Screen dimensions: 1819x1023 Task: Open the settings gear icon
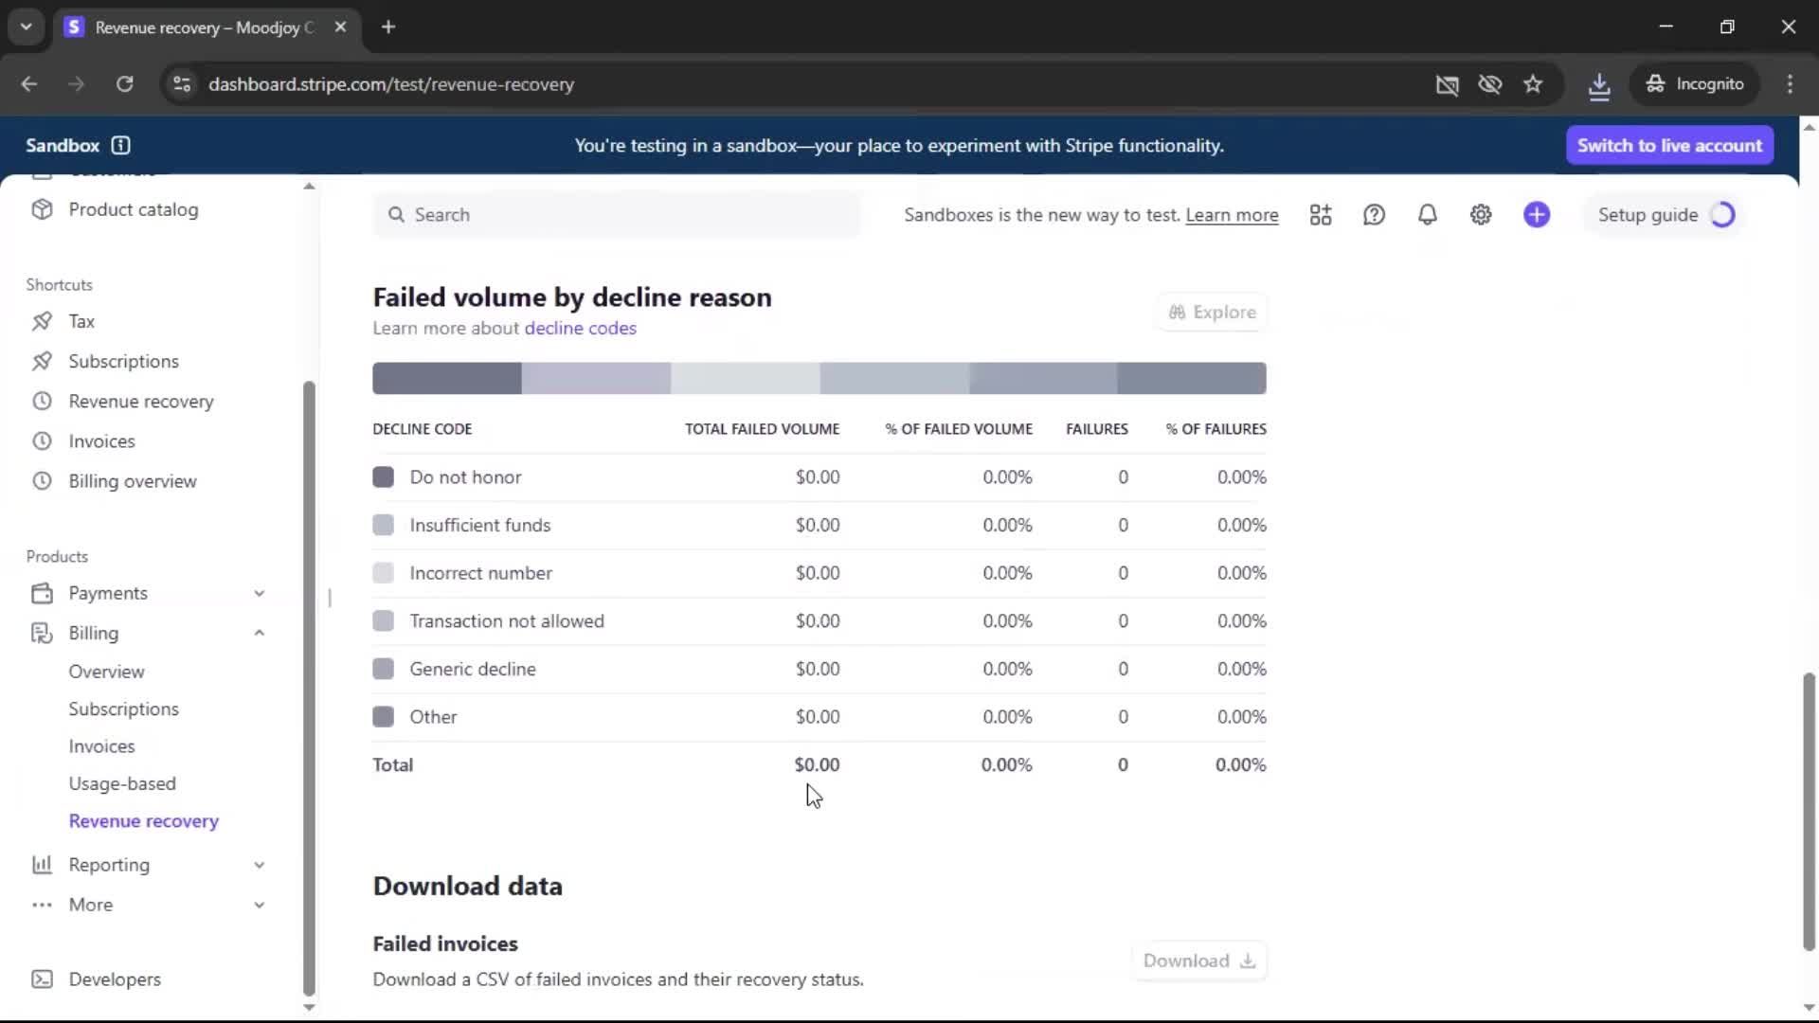point(1481,215)
